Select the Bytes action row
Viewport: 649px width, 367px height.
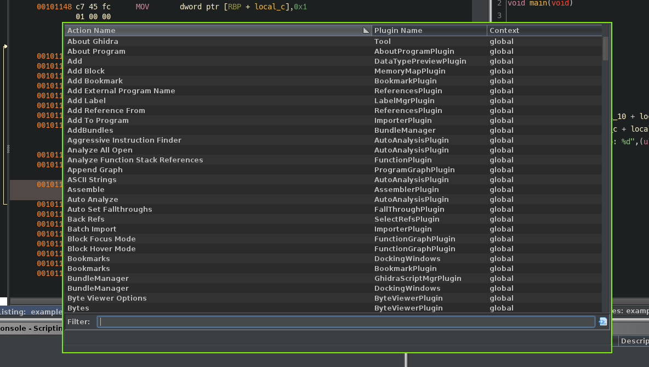[x=333, y=308]
